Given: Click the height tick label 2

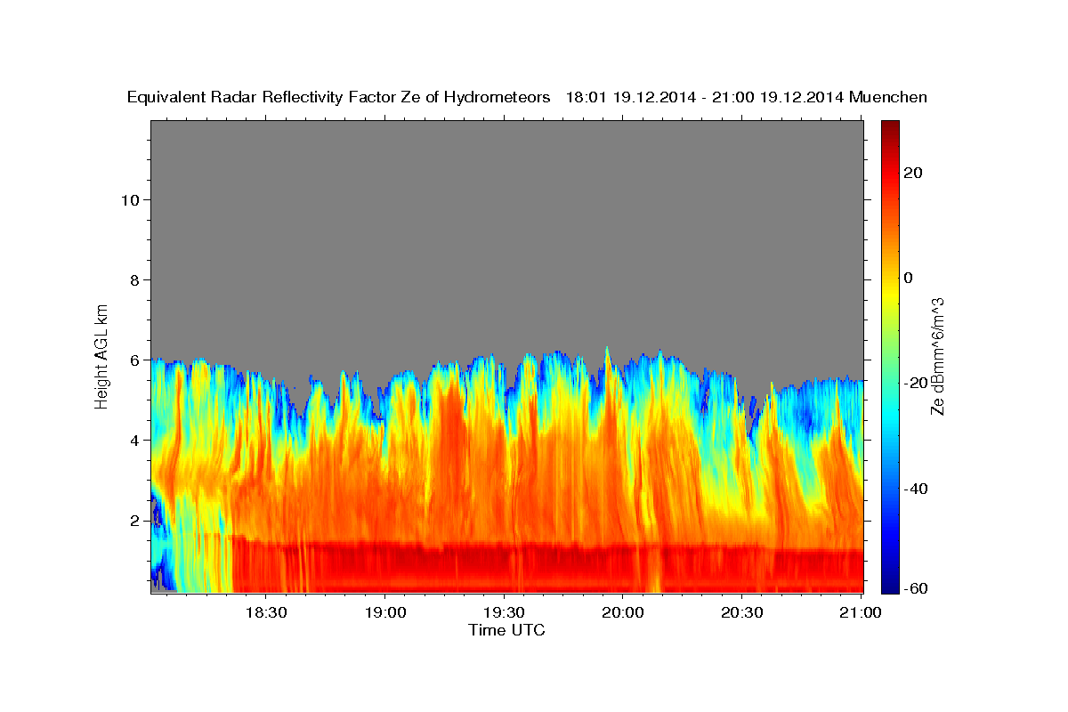Looking at the screenshot, I should pos(134,520).
